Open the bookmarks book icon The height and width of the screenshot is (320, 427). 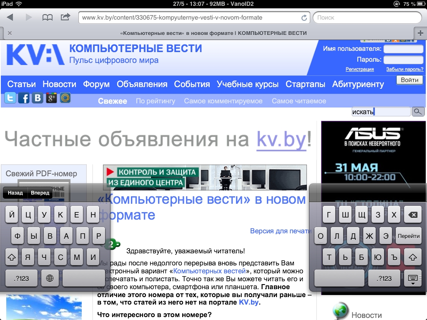pyautogui.click(x=48, y=17)
